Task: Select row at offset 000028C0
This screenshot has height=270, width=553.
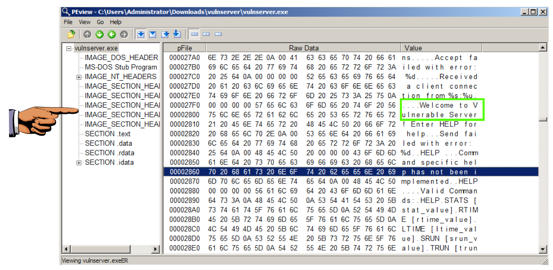Action: 351,229
